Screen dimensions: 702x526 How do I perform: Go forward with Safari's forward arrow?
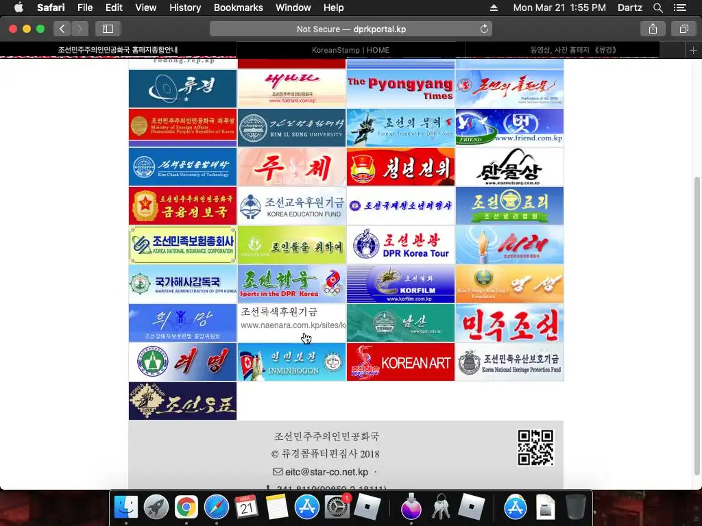coord(80,29)
